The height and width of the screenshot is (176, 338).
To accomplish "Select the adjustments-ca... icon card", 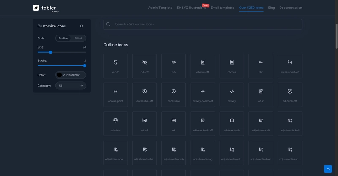I will coord(115,153).
